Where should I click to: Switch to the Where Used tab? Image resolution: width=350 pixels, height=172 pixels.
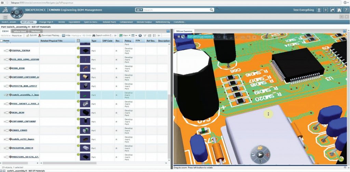(20, 31)
